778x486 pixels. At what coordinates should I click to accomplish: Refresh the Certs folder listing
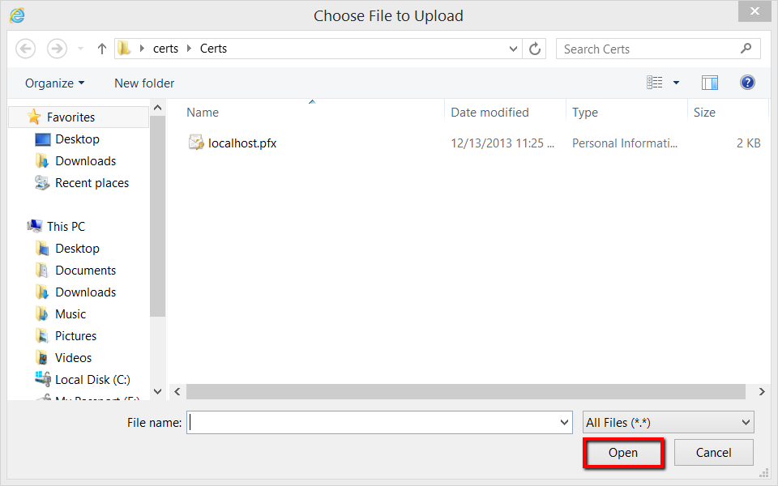tap(535, 49)
